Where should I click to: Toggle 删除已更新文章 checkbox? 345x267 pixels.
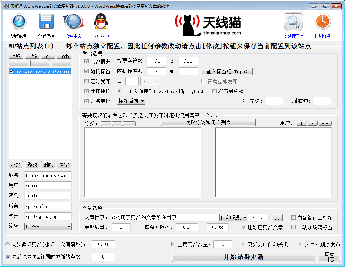(244, 227)
